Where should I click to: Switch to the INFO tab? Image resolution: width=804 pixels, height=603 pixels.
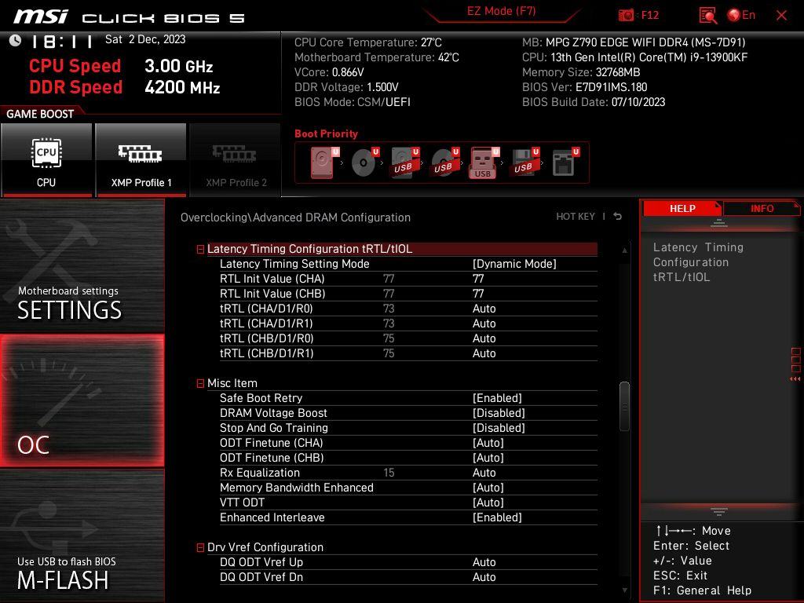pos(762,209)
